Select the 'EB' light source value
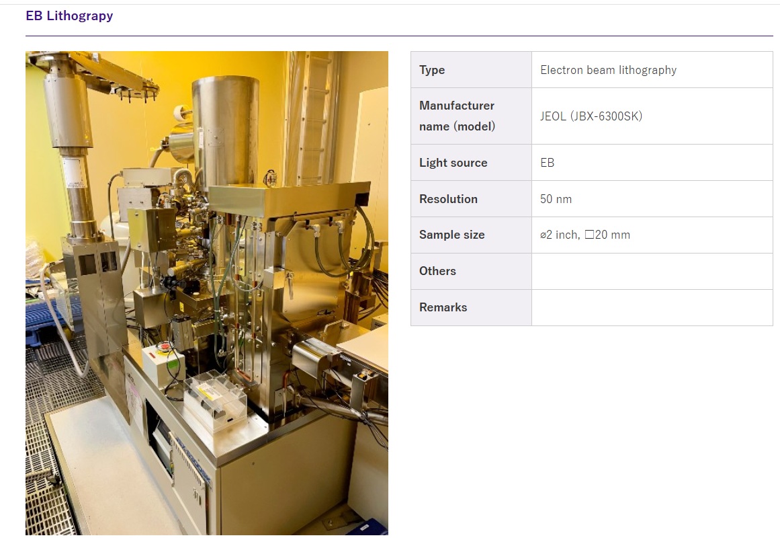Screen dimensions: 780x544 (547, 163)
